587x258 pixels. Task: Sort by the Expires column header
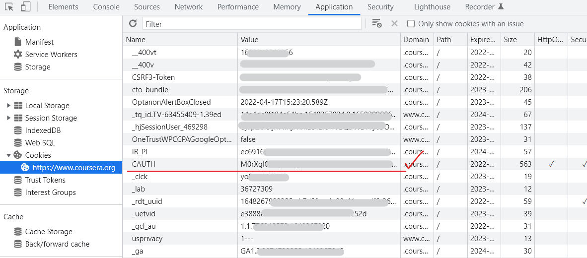coord(484,39)
